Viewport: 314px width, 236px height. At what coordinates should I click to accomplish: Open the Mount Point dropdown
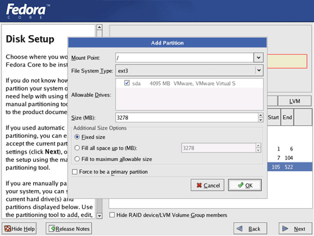pos(259,58)
